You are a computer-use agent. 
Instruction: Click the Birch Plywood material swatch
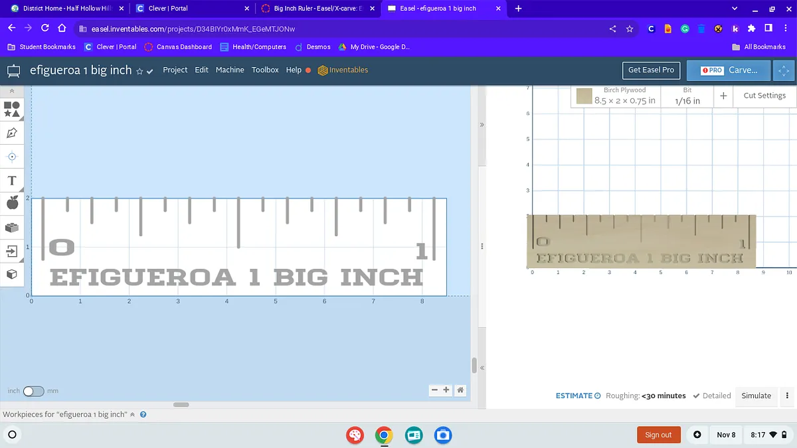coord(584,97)
